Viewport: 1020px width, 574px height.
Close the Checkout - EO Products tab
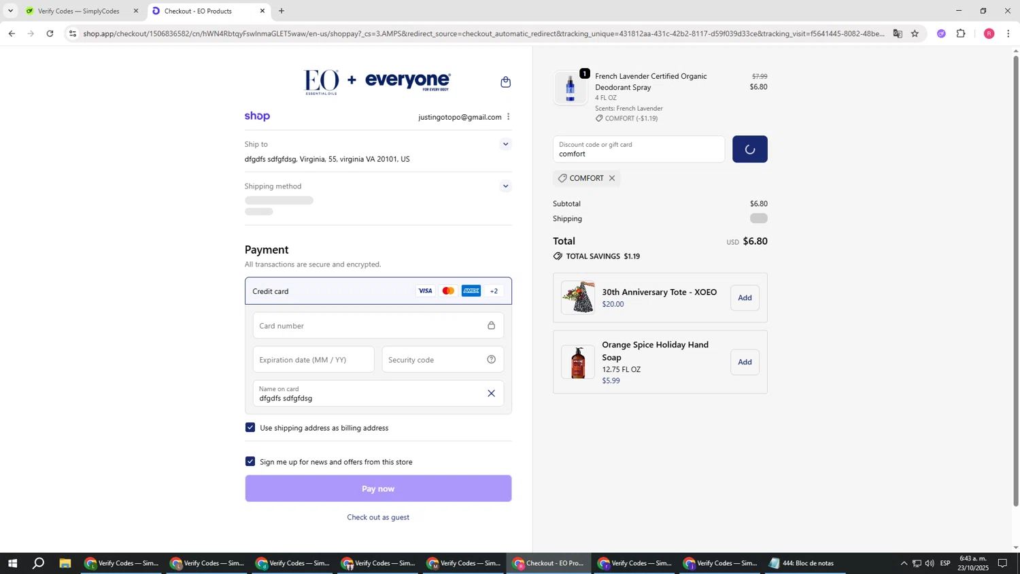coord(262,11)
